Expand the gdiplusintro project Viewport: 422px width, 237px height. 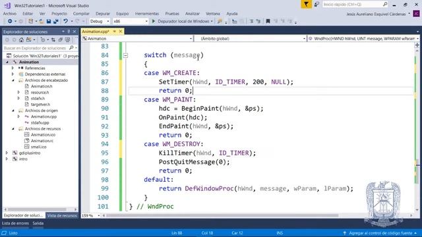(7, 153)
